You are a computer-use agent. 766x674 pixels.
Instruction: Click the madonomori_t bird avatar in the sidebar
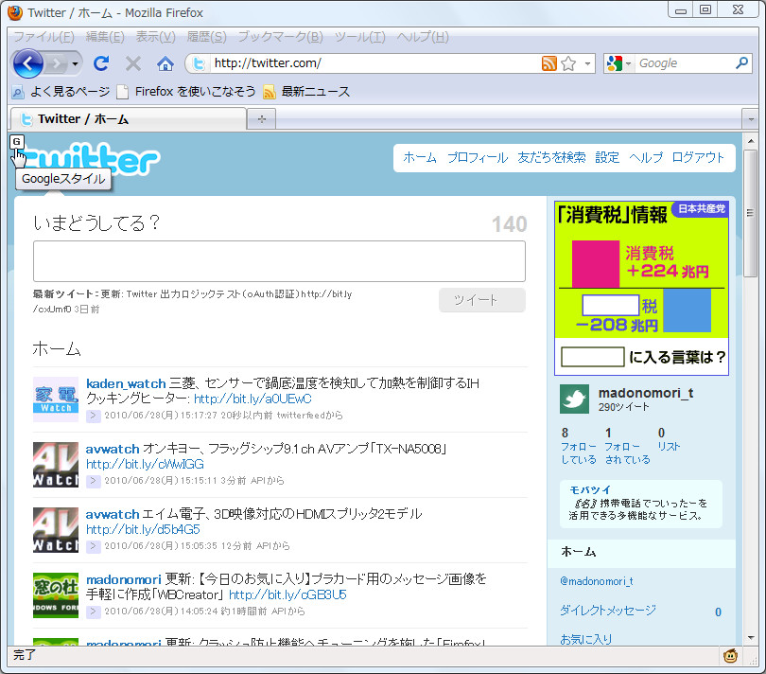click(x=573, y=399)
